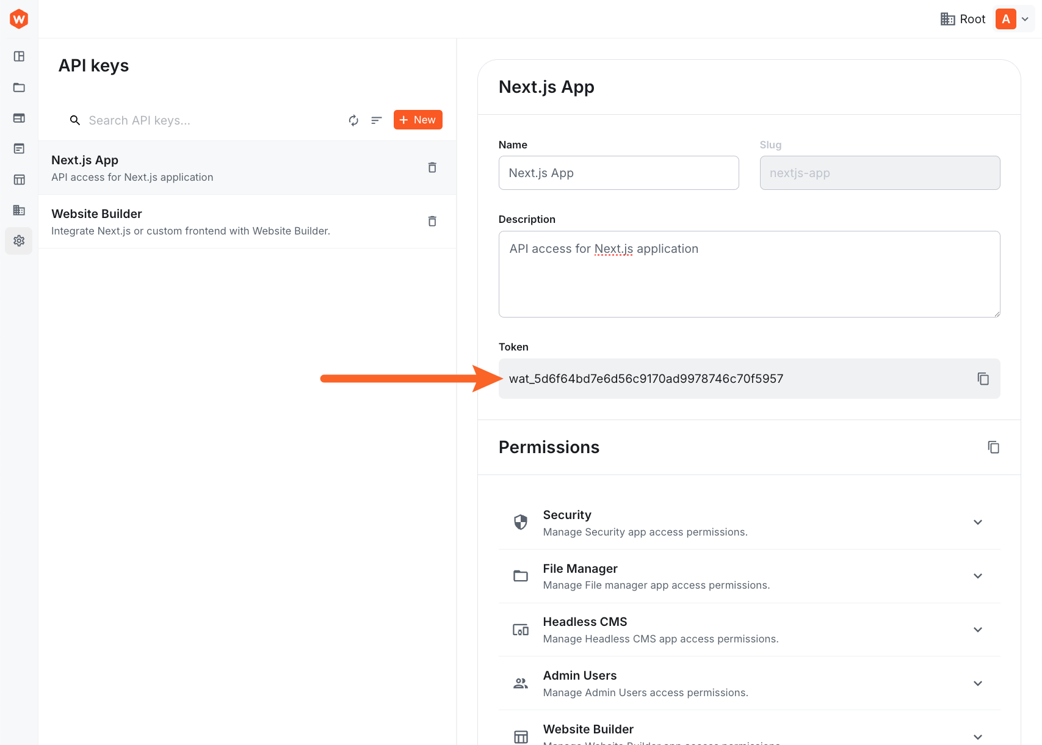
Task: Expand Headless CMS permissions
Action: click(x=977, y=630)
